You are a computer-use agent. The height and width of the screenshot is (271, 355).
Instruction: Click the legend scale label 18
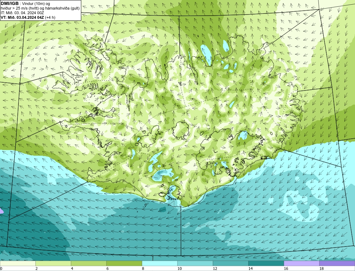[x=322, y=269]
